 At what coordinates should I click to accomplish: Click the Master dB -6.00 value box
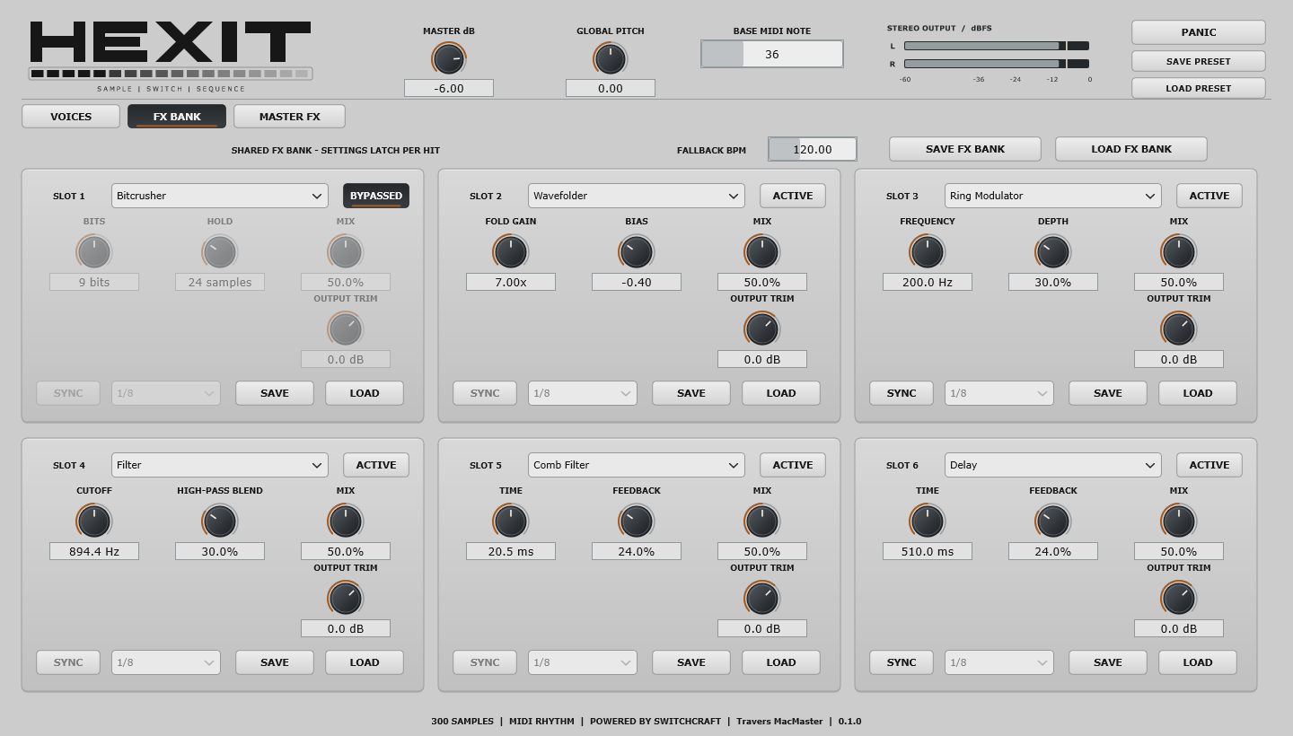point(449,88)
